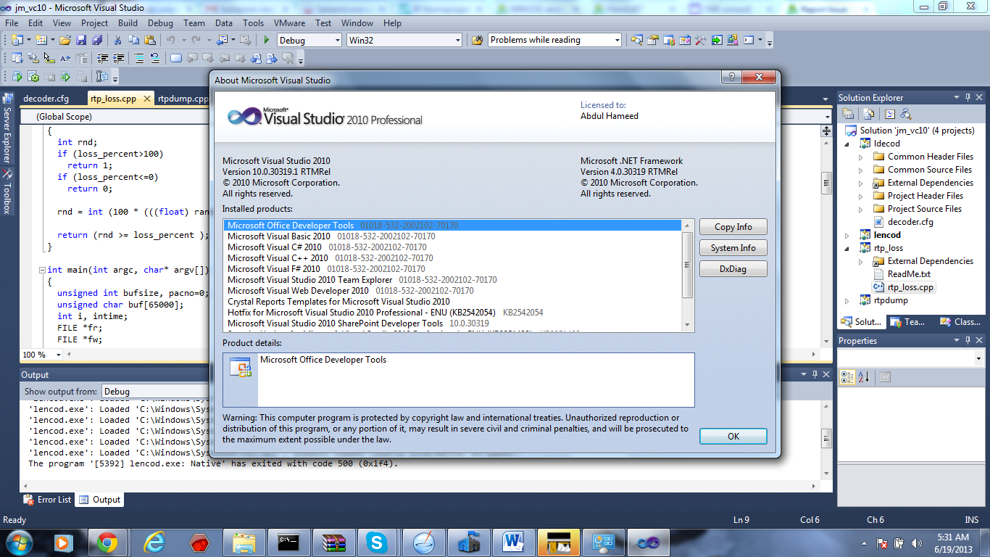Click the Copy Info button
The width and height of the screenshot is (990, 557).
[x=733, y=227]
